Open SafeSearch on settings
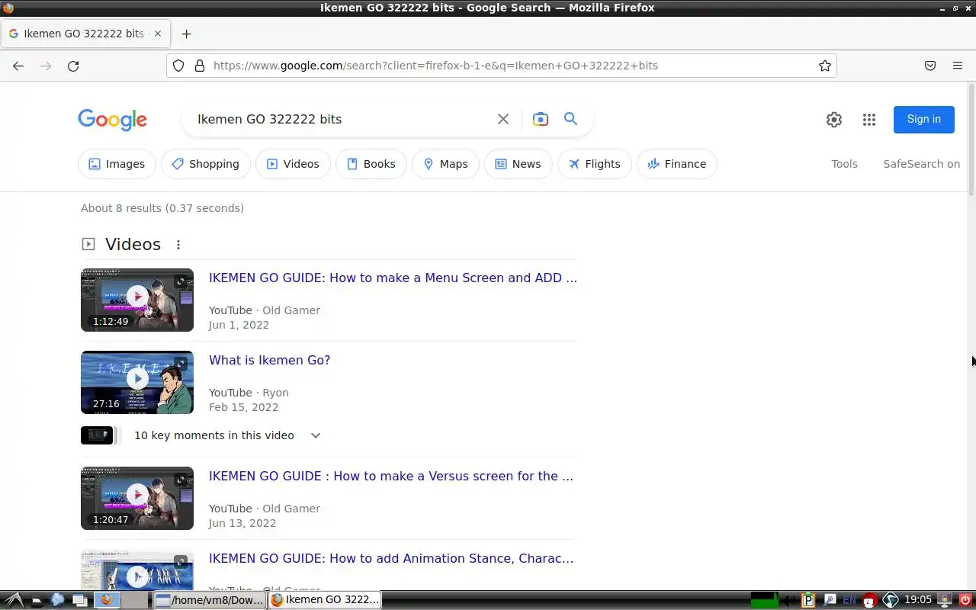The height and width of the screenshot is (610, 976). [922, 164]
